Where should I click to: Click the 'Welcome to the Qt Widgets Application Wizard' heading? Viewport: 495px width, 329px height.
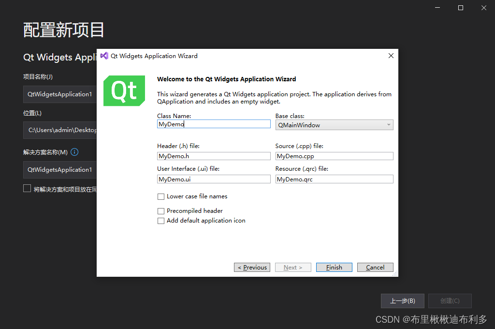click(227, 79)
